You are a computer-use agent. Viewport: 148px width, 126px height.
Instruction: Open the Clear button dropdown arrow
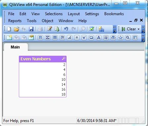[x=138, y=29]
